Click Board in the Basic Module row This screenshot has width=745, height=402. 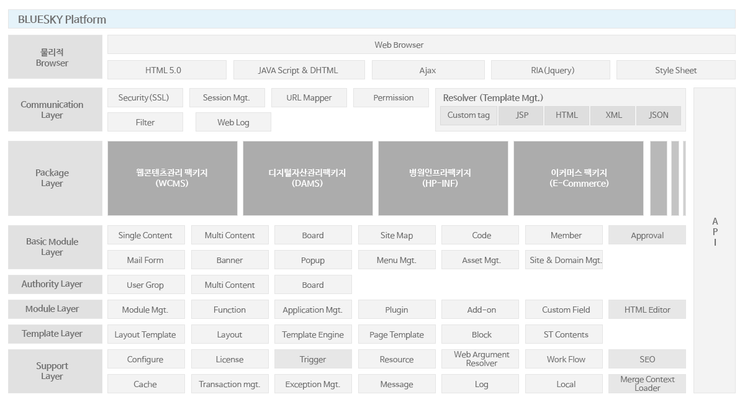(x=313, y=235)
